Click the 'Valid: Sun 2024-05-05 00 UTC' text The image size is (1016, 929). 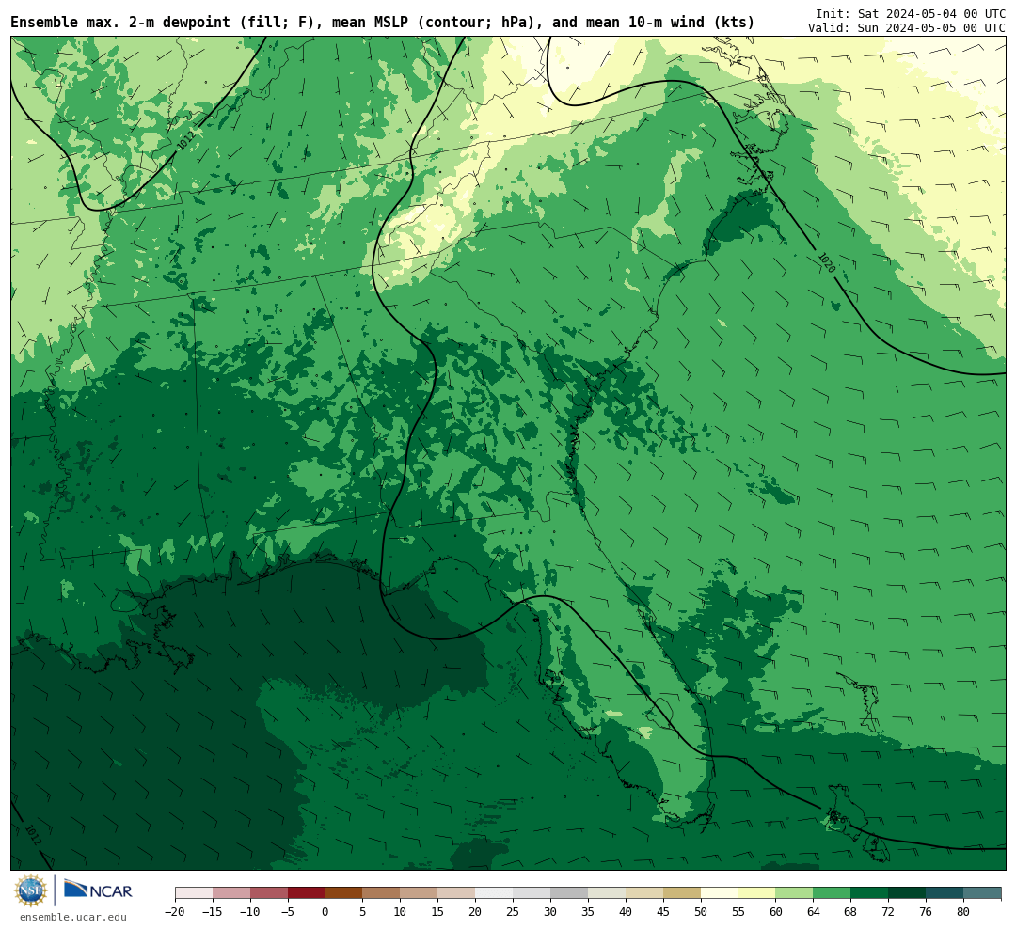coord(907,28)
